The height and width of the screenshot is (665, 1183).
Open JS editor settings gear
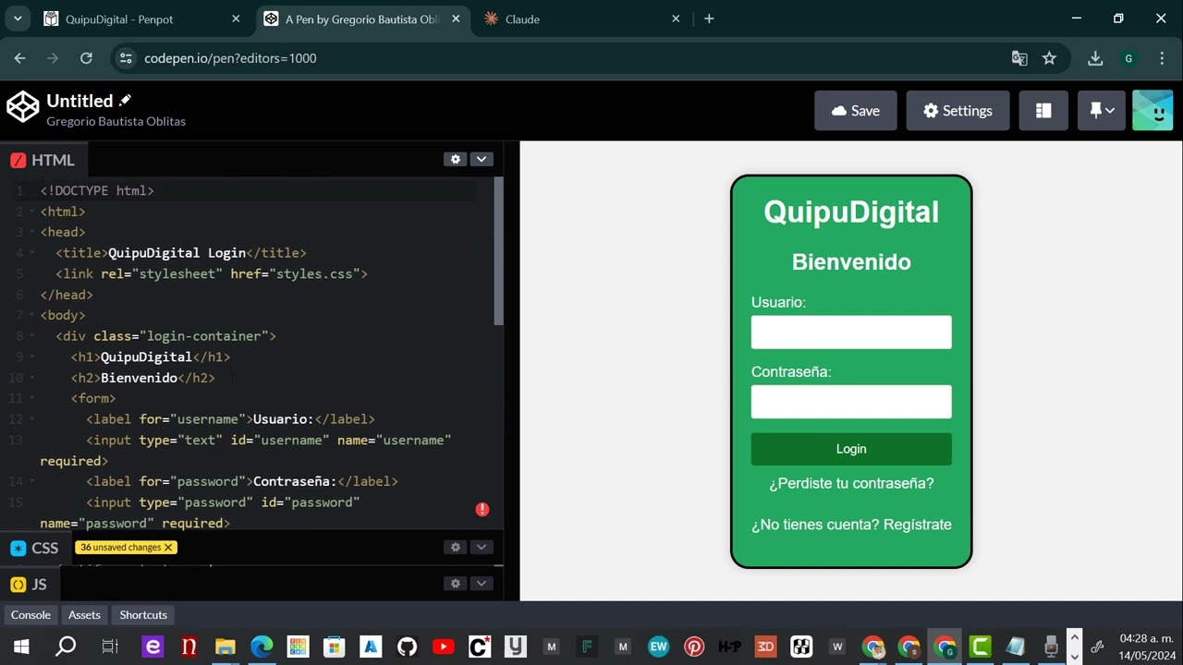click(x=455, y=583)
